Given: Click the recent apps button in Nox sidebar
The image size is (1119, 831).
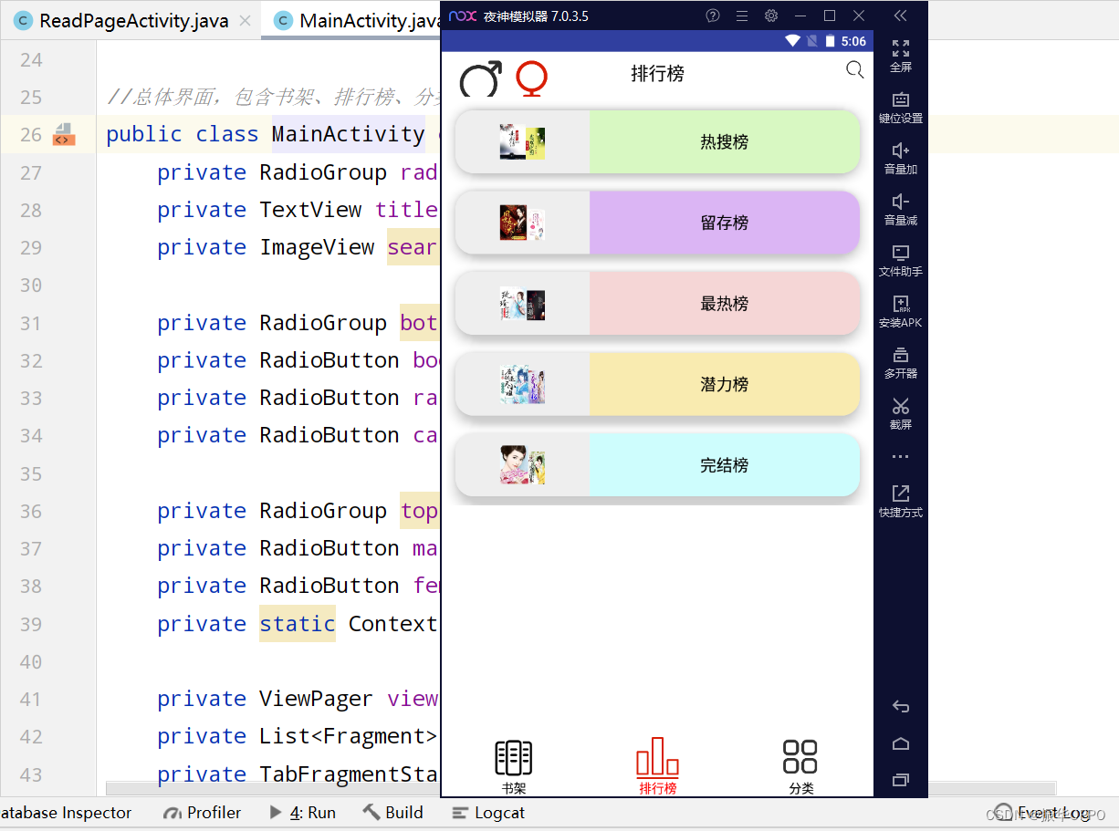Looking at the screenshot, I should (x=901, y=780).
